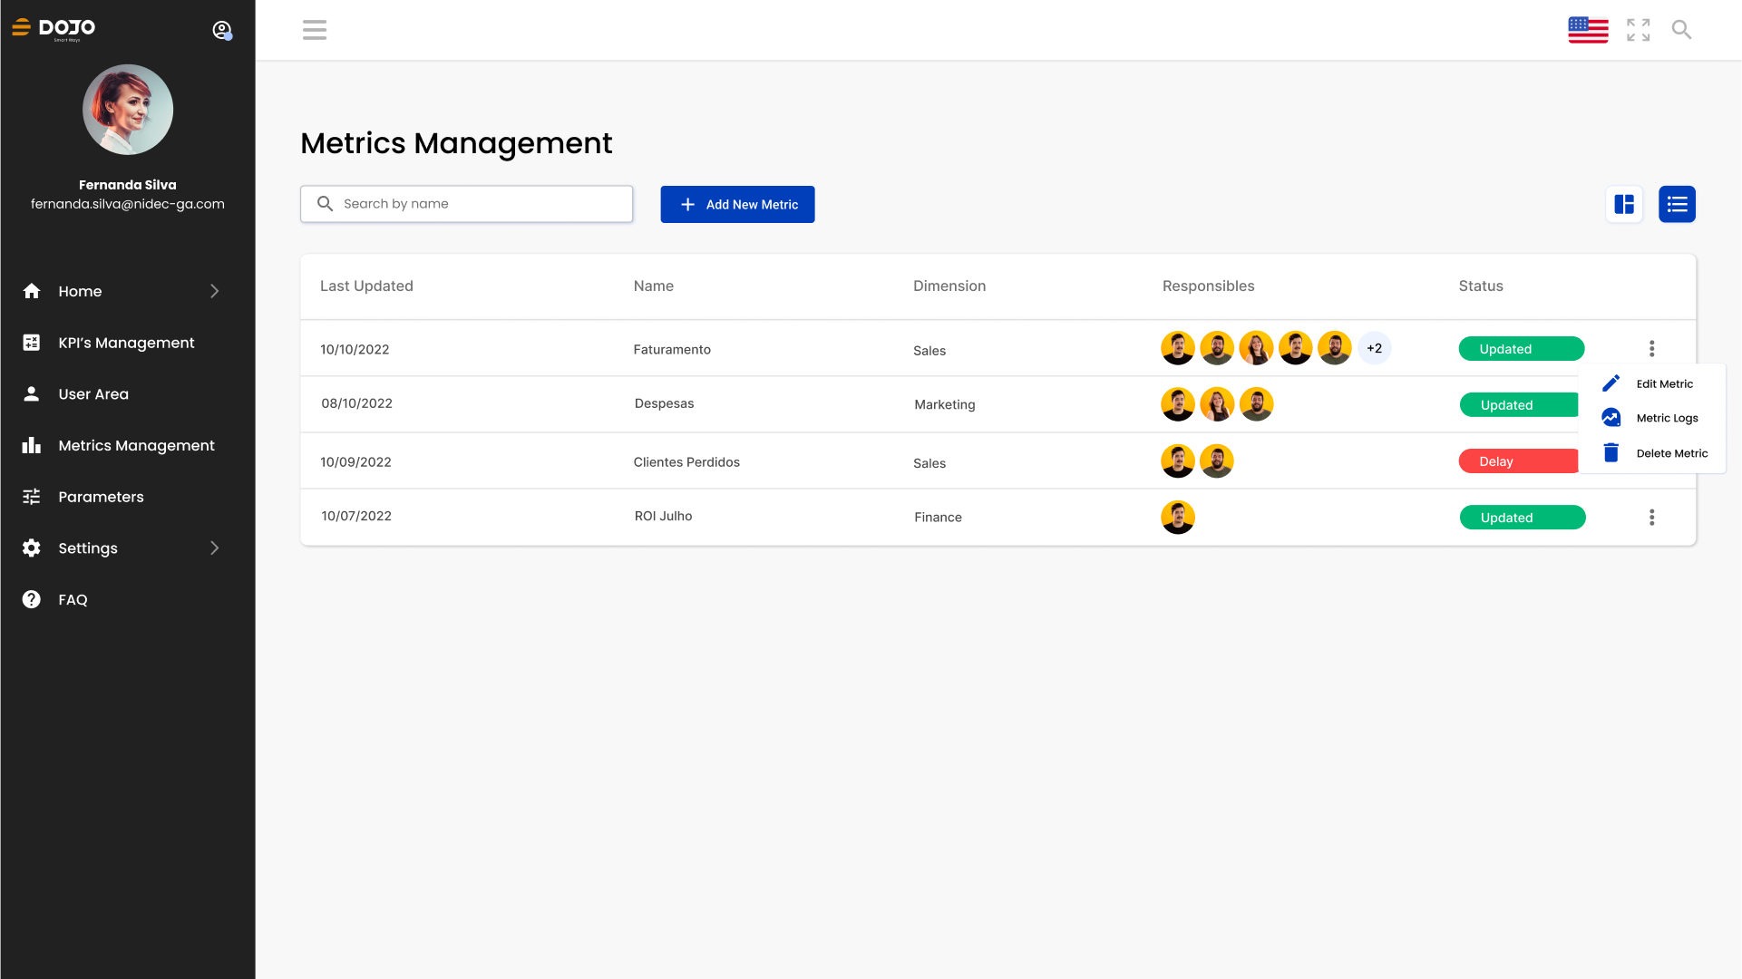Expand the Settings submenu chevron
Screen dimensions: 1742x979
[x=215, y=548]
